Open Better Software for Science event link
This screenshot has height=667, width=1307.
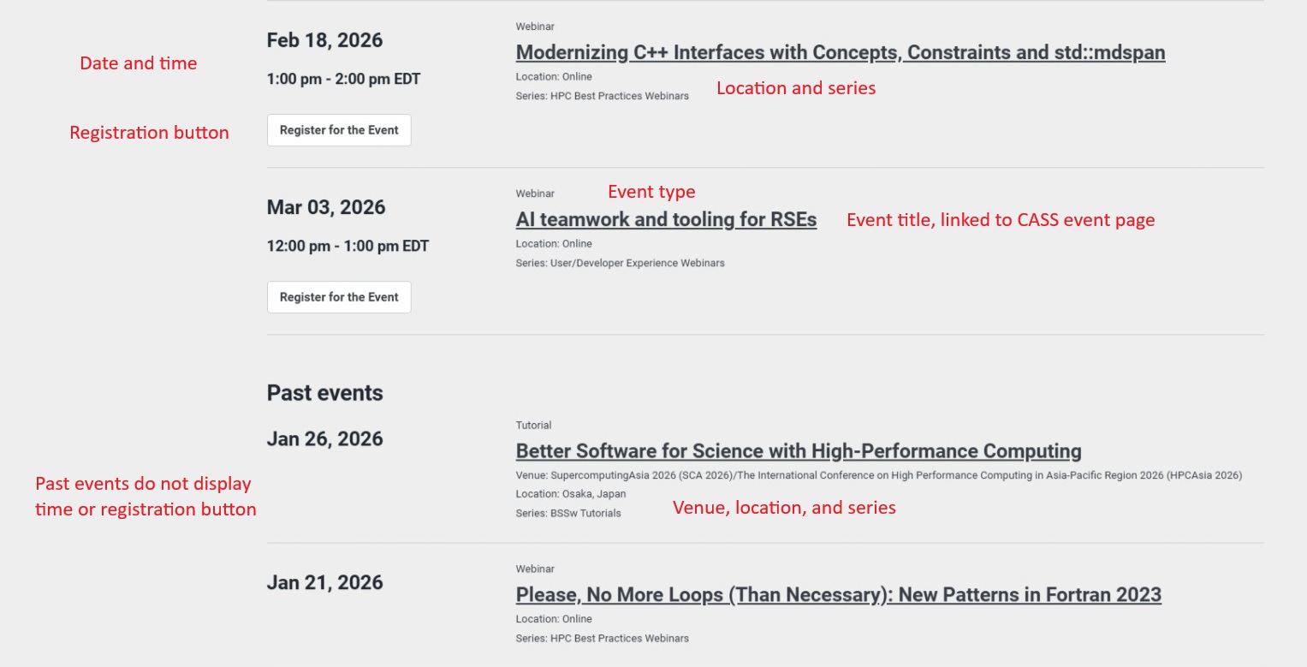tap(798, 450)
